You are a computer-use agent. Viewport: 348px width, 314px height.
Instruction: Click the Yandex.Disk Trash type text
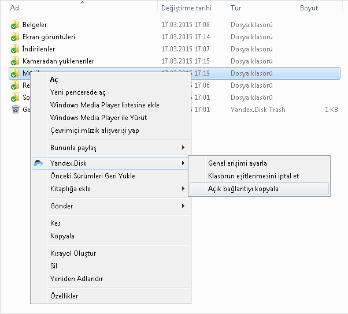[258, 110]
